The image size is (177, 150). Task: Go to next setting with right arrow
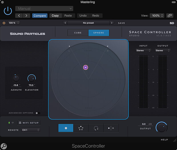(27, 16)
